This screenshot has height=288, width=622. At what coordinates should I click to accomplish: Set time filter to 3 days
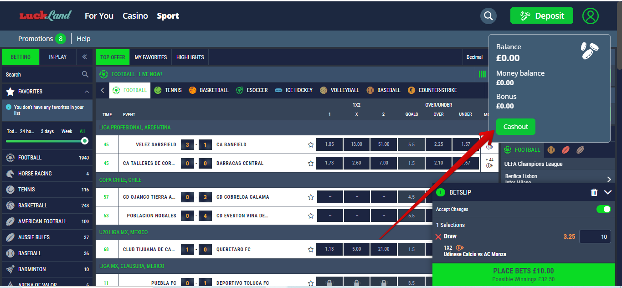click(x=47, y=131)
